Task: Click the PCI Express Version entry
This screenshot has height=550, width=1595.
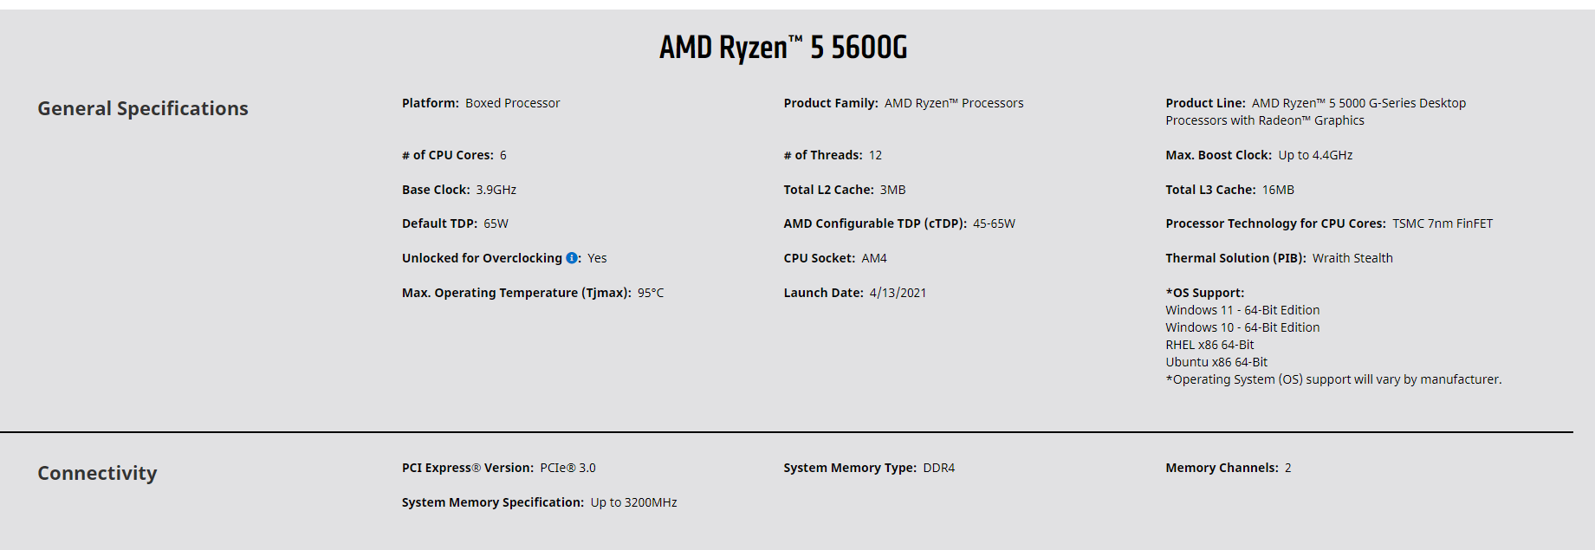Action: pos(498,468)
